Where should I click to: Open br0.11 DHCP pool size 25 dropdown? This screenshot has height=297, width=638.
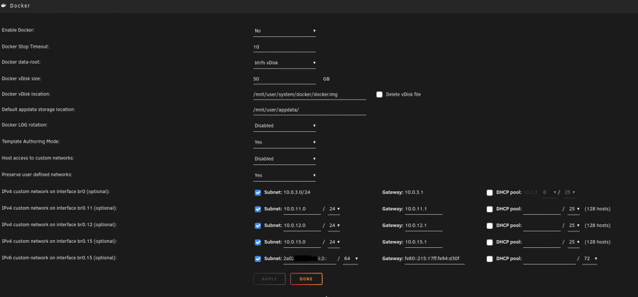coord(574,209)
